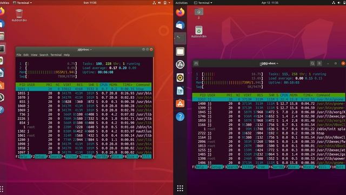Select the Terminal icon in the left dock
The image size is (346, 195).
2,49
